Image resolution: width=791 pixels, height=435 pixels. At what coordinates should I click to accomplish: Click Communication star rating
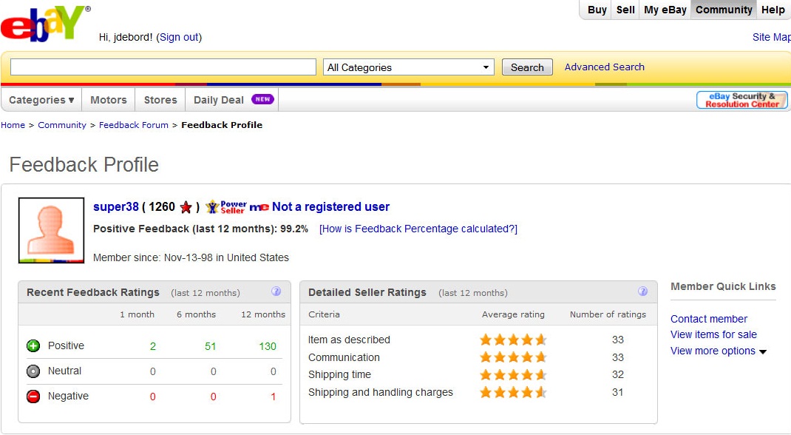[513, 357]
